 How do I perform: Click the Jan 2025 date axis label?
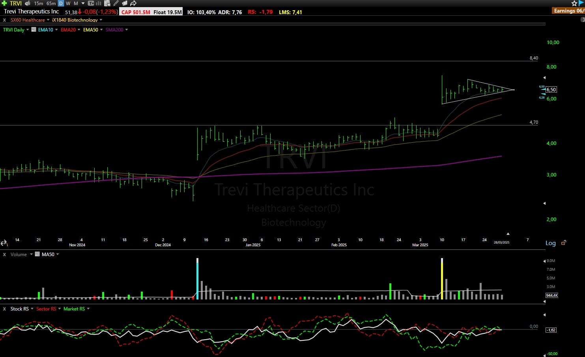pos(253,245)
